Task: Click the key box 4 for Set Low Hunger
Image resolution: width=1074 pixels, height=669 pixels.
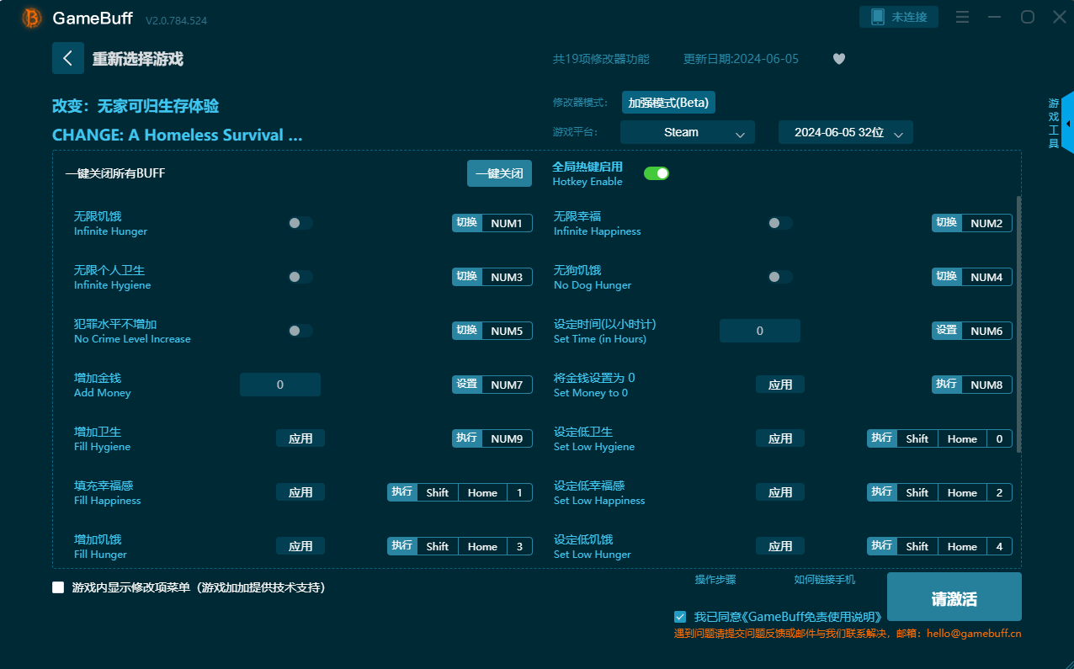Action: tap(999, 546)
